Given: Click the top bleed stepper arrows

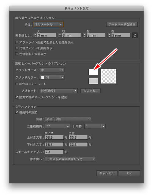Looking at the screenshot, I should (35, 35).
